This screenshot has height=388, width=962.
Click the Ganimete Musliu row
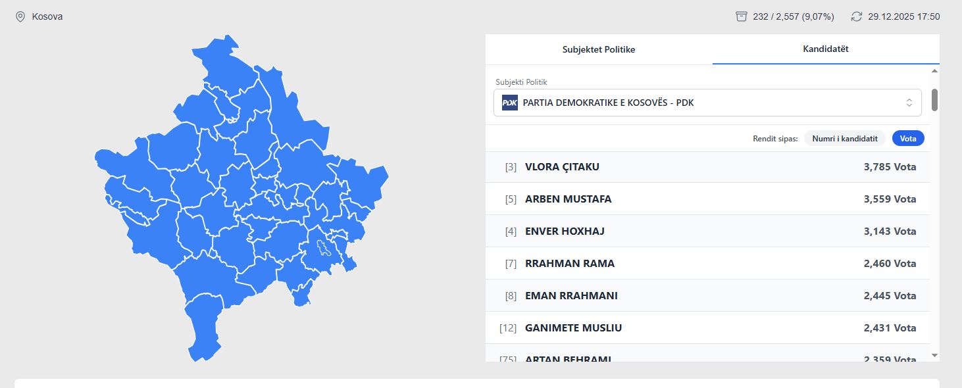click(x=707, y=328)
